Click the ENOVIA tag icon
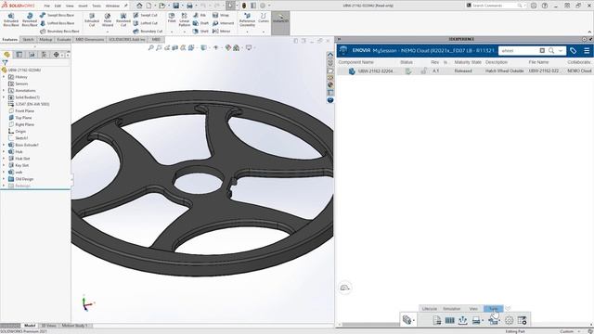The height and width of the screenshot is (334, 594). (x=574, y=50)
